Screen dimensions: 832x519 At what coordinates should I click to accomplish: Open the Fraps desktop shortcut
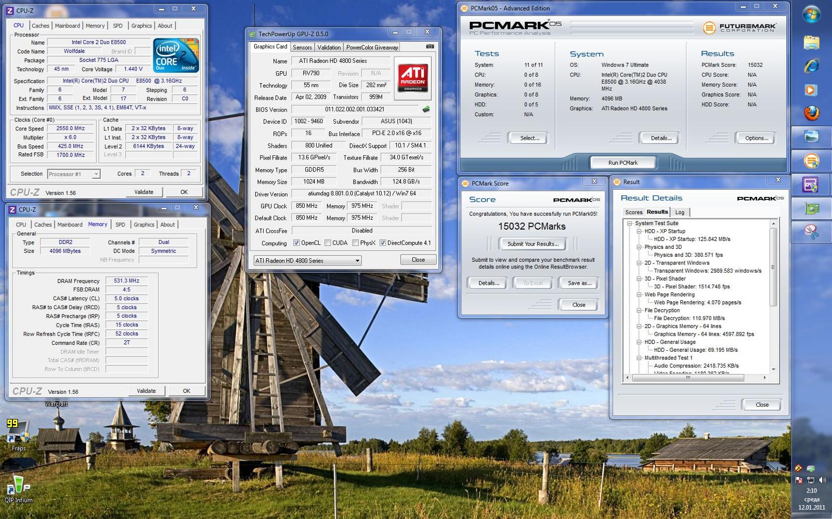point(18,435)
